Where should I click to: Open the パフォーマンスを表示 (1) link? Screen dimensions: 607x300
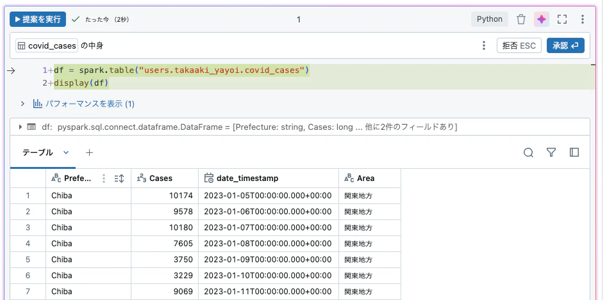tap(90, 104)
